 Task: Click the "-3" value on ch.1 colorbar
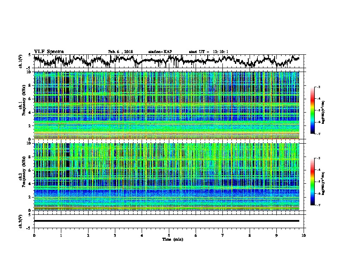point(318,87)
